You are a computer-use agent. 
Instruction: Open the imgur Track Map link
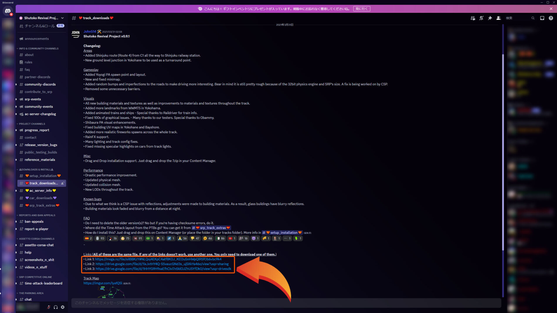pos(103,283)
